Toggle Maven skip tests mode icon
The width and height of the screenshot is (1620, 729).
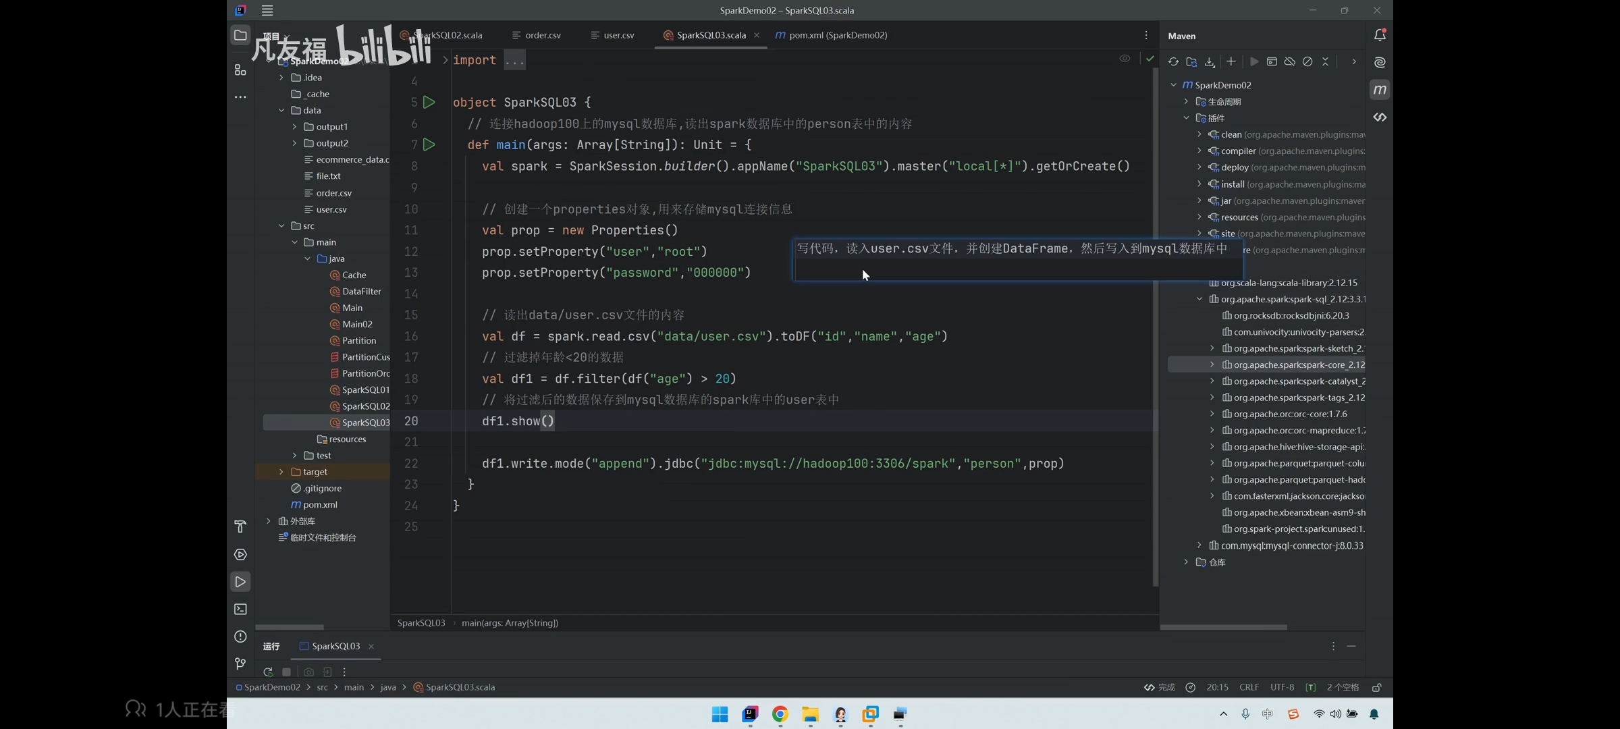[1307, 61]
